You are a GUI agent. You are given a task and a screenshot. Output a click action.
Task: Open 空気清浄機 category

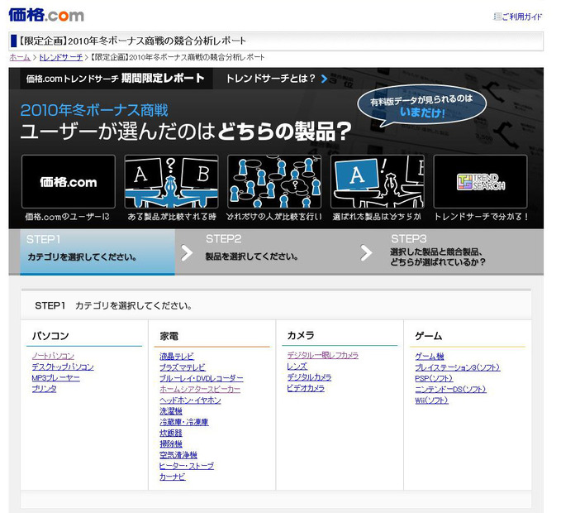(178, 455)
